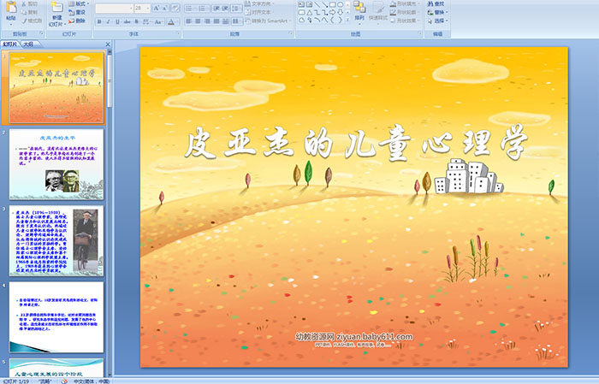This screenshot has width=599, height=384.
Task: Open the Layout (版式) dropdown
Action: point(79,3)
